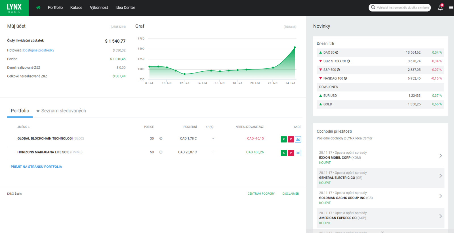This screenshot has height=233, width=454.
Task: Select HORIZONS MARIJUANA LIFE SCIE row name
Action: coord(43,152)
